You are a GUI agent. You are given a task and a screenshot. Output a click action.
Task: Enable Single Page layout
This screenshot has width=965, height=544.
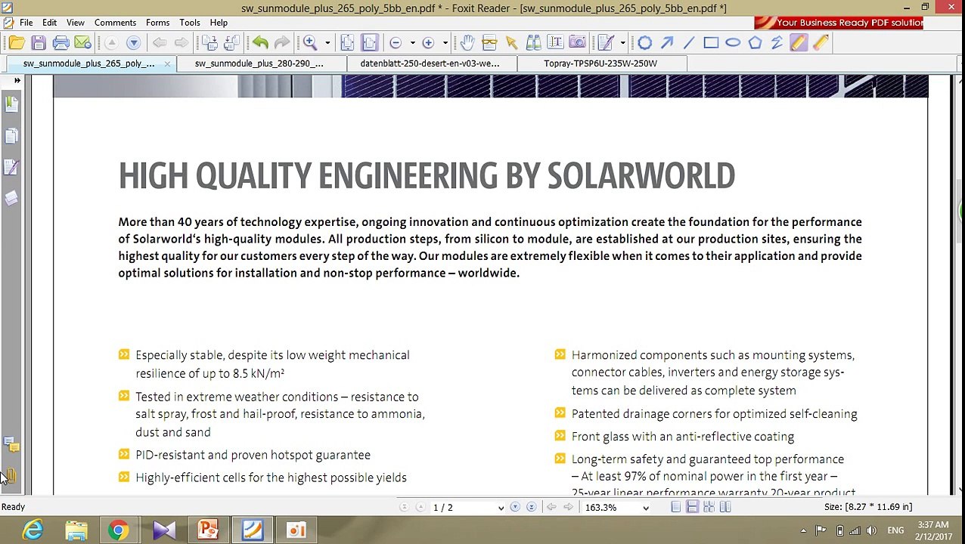[675, 507]
